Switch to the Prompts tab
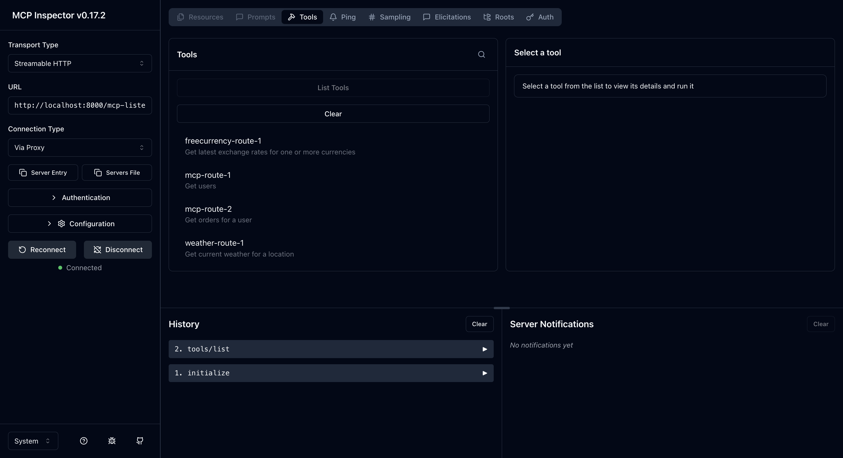This screenshot has width=843, height=458. [x=255, y=17]
